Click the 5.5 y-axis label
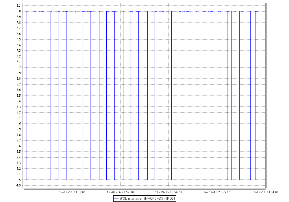The height and width of the screenshot is (202, 289). [x=18, y=152]
